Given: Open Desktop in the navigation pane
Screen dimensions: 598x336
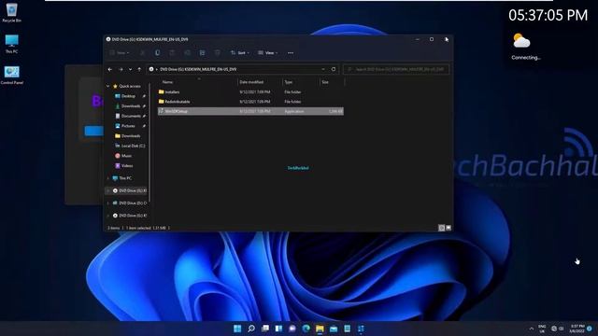Looking at the screenshot, I should (128, 96).
